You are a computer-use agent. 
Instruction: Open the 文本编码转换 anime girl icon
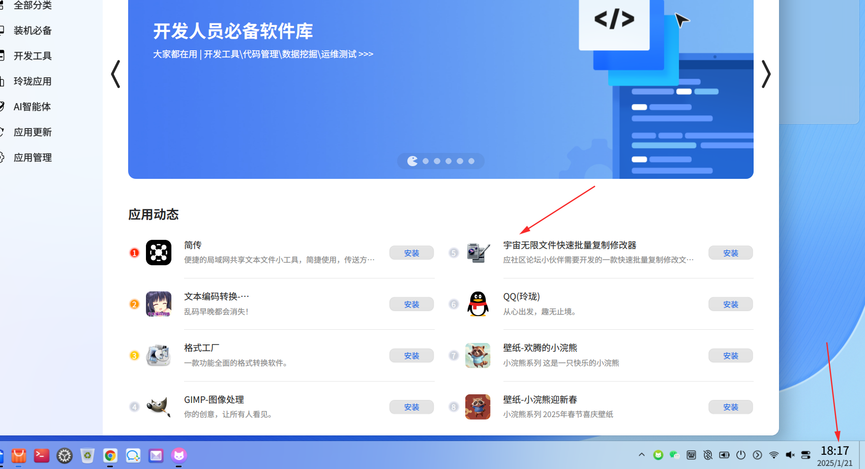click(159, 304)
